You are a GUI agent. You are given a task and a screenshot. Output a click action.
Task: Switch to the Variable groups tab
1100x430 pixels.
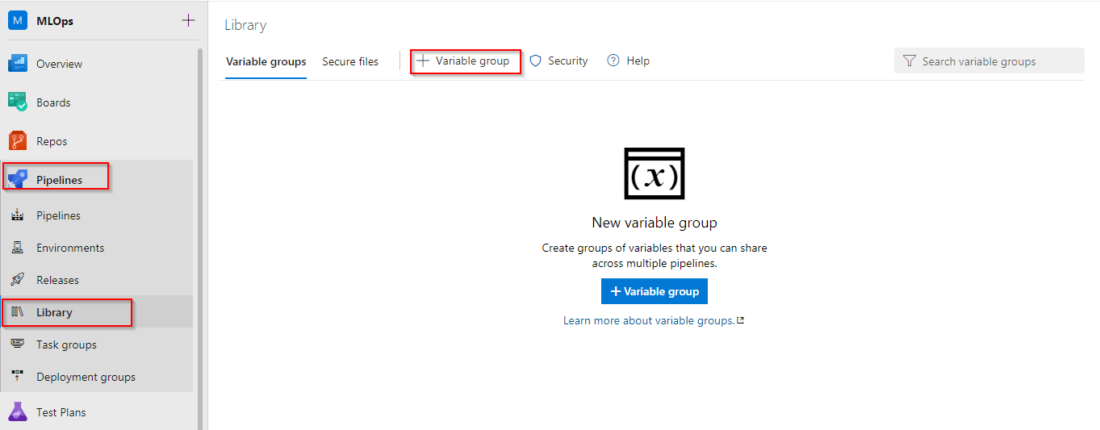266,61
